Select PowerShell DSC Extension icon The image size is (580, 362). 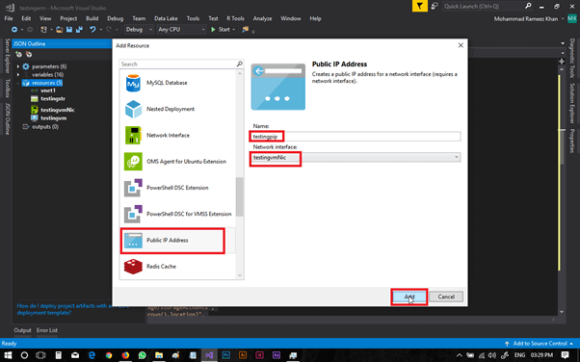(133, 188)
